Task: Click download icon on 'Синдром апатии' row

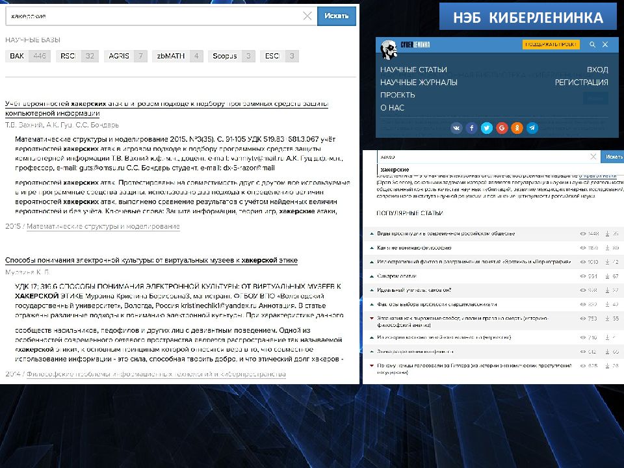Action: (607, 276)
